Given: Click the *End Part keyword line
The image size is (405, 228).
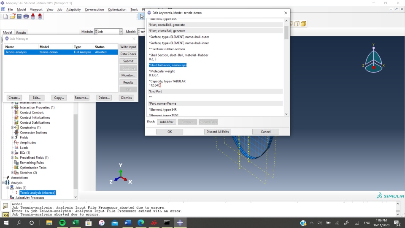Looking at the screenshot, I should (215, 91).
